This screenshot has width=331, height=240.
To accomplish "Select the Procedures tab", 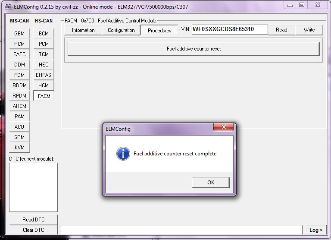I will coord(159,30).
